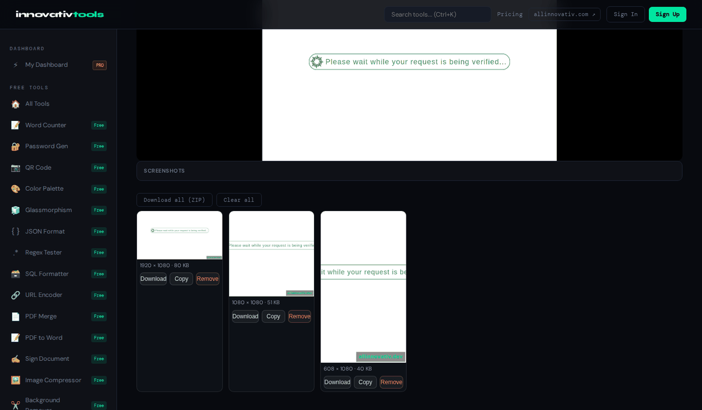Open the PDF Merge tool
This screenshot has height=410, width=702.
click(58, 316)
